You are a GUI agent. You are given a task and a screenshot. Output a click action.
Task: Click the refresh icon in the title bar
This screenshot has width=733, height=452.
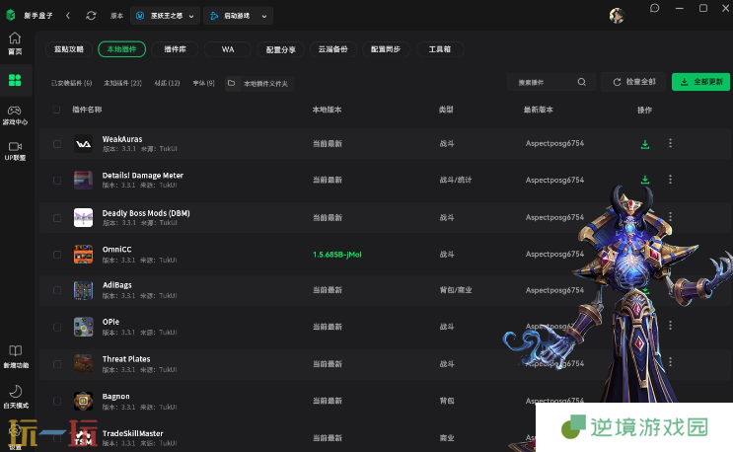91,16
